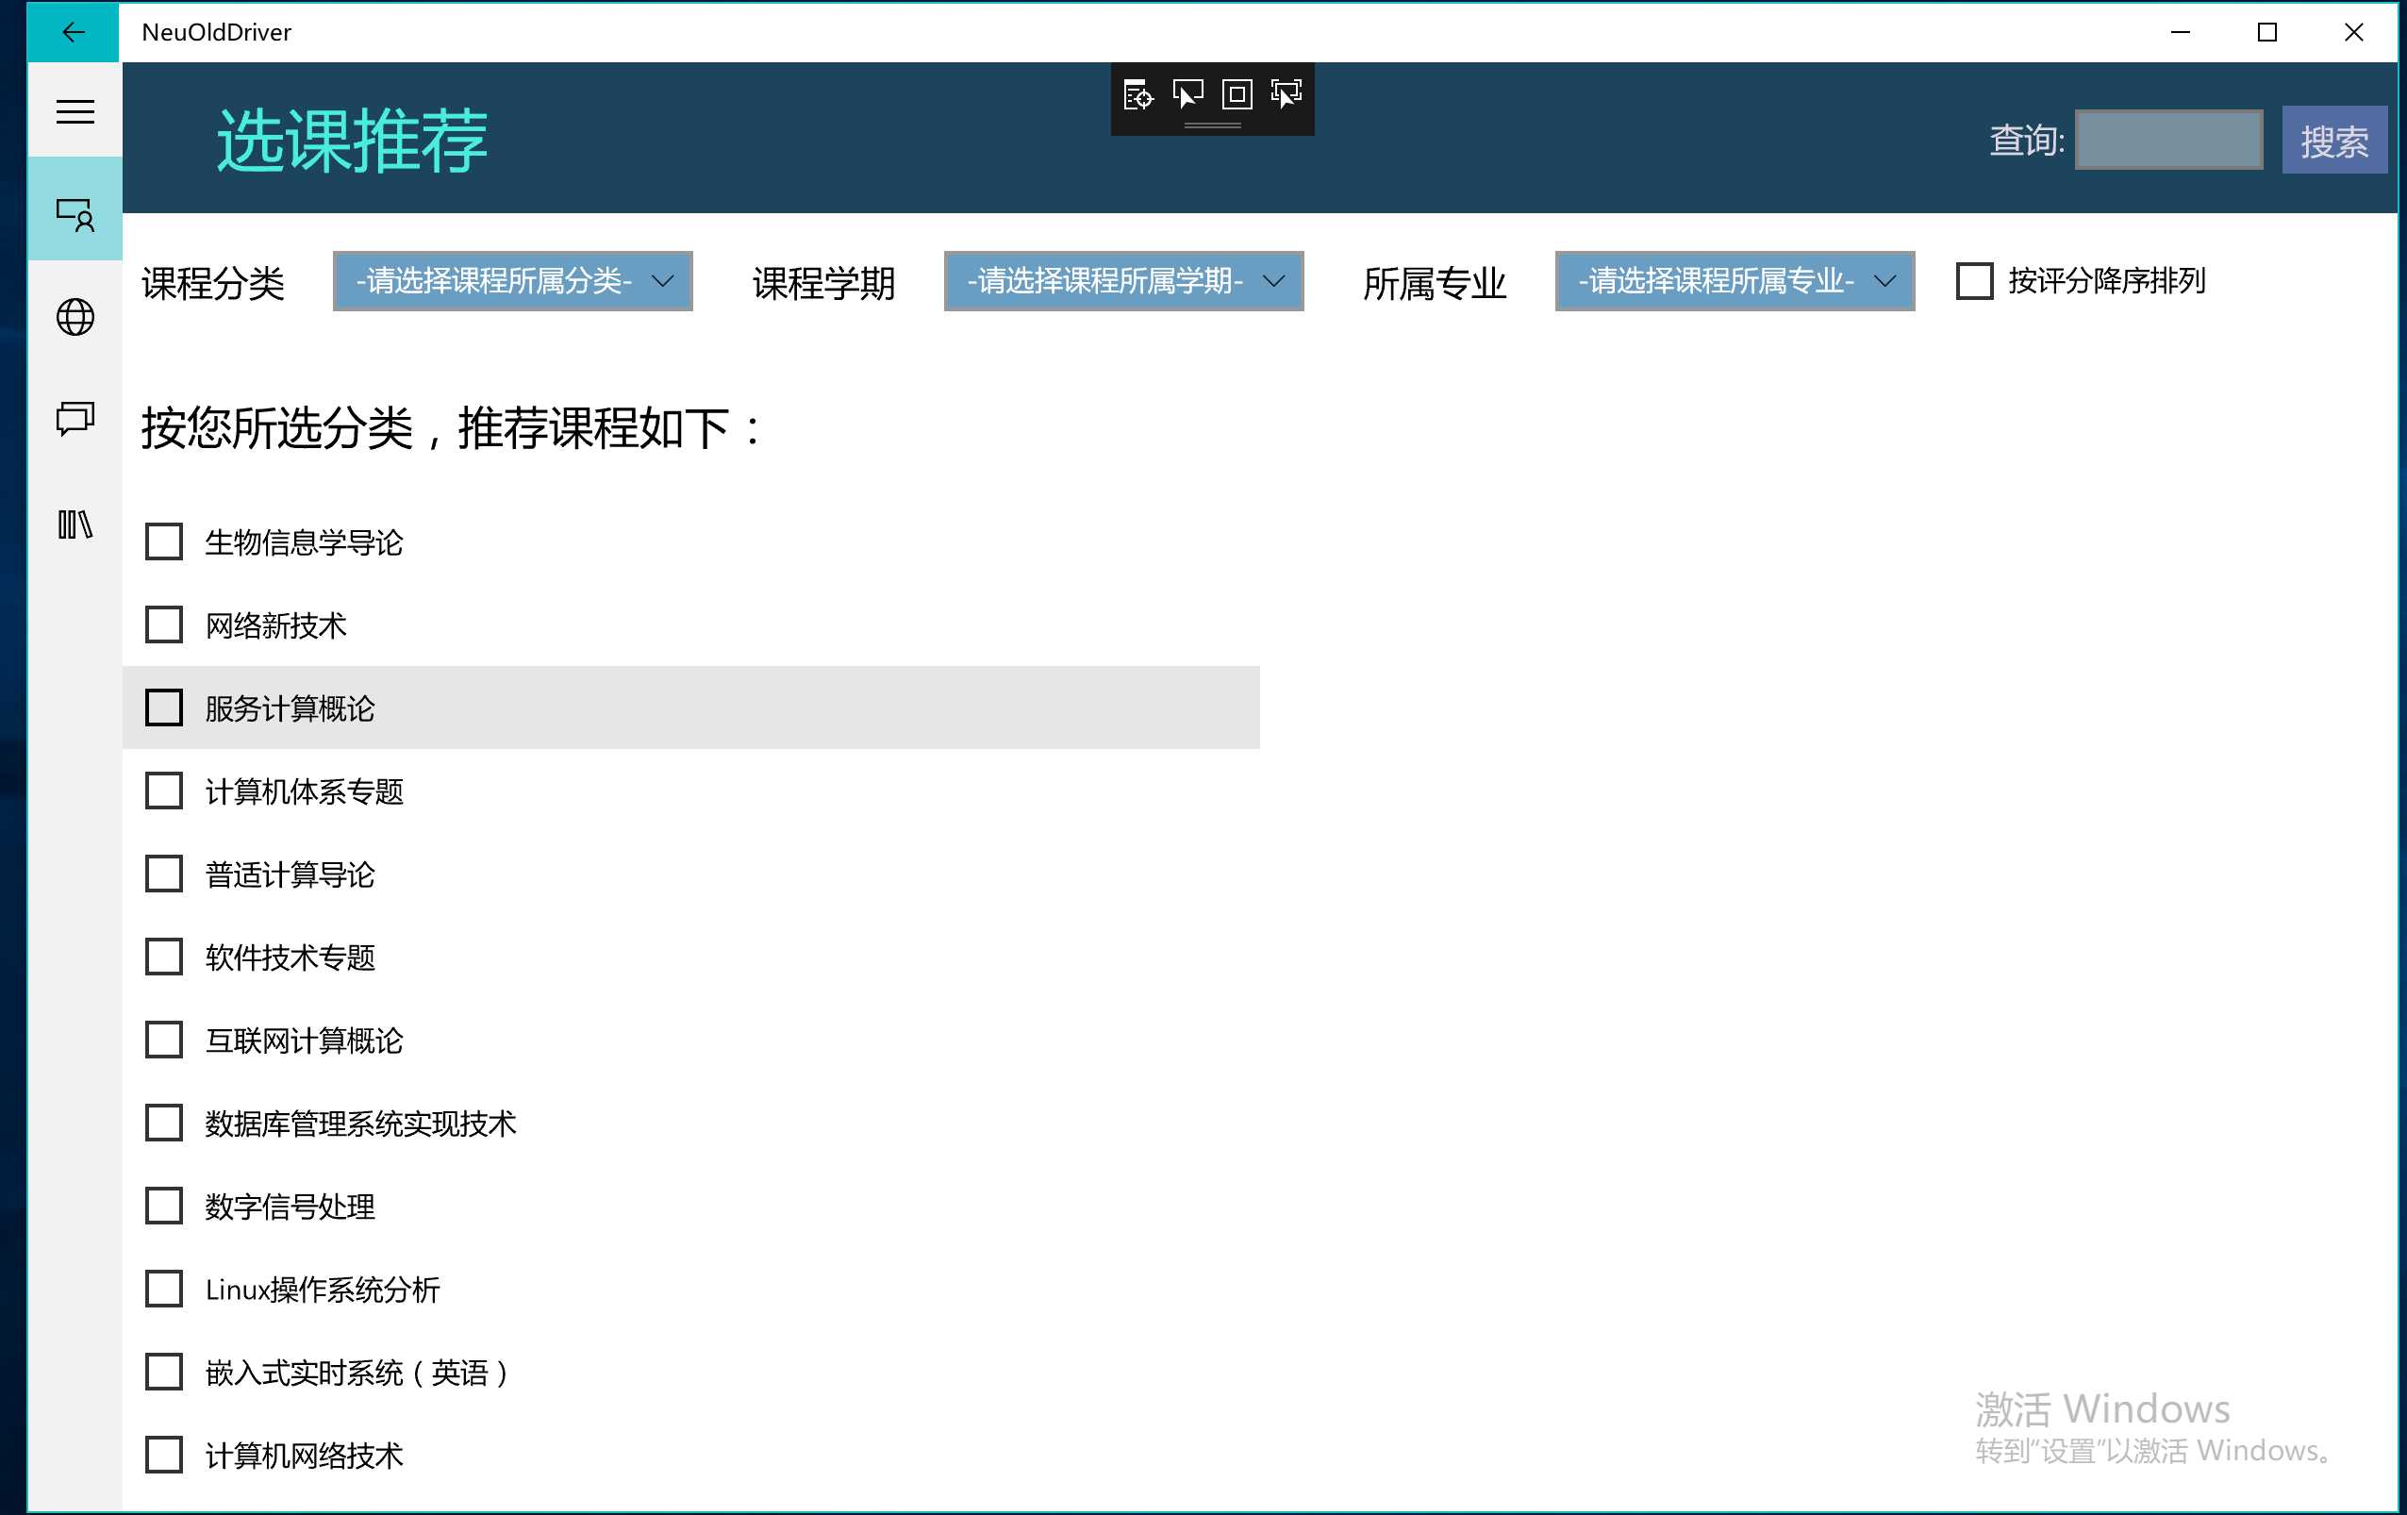The height and width of the screenshot is (1515, 2407).
Task: Click the 课程学期 label
Action: point(823,283)
